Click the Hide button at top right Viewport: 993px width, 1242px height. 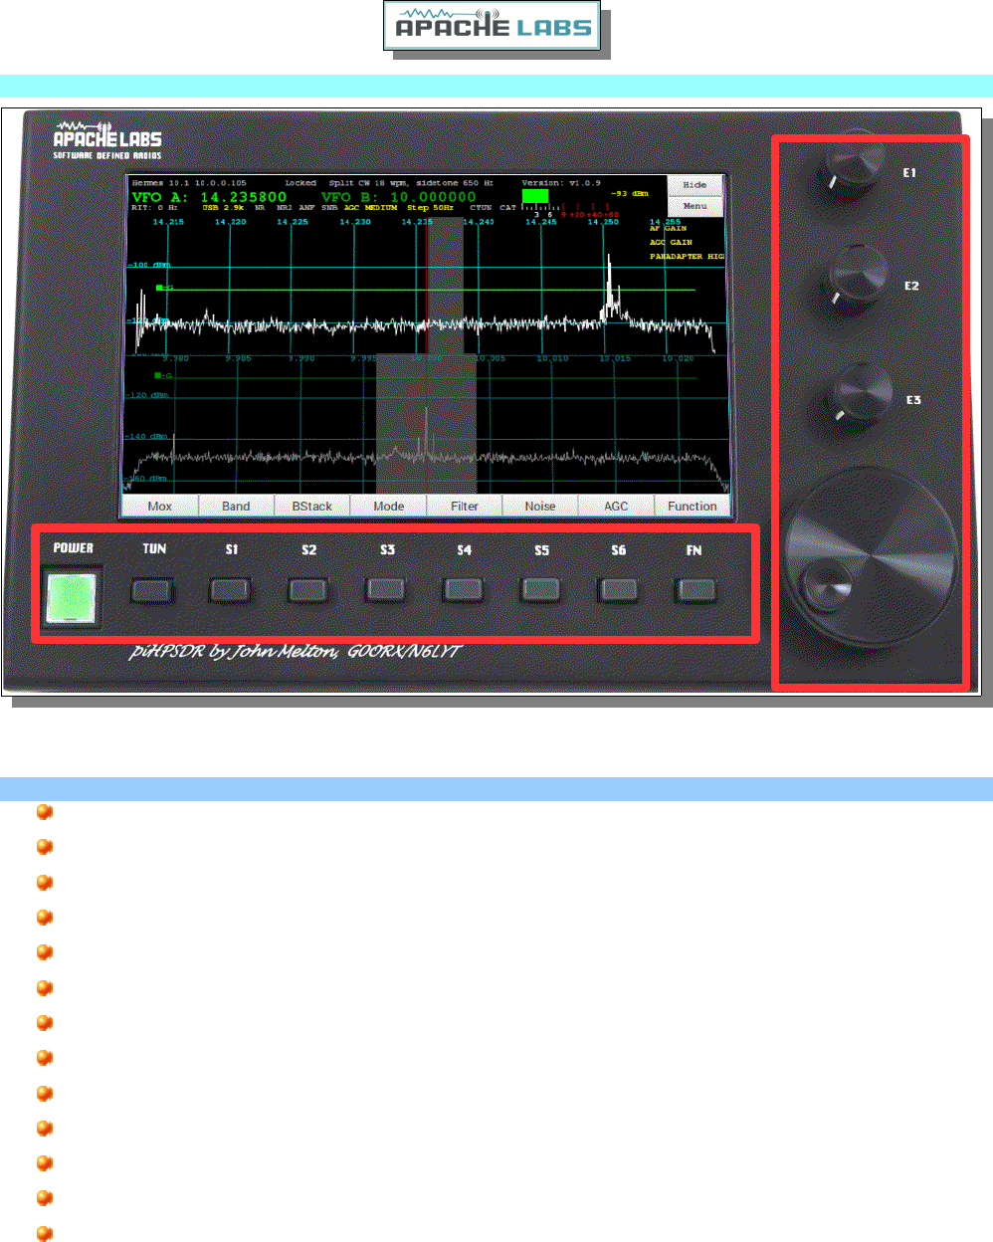(695, 185)
